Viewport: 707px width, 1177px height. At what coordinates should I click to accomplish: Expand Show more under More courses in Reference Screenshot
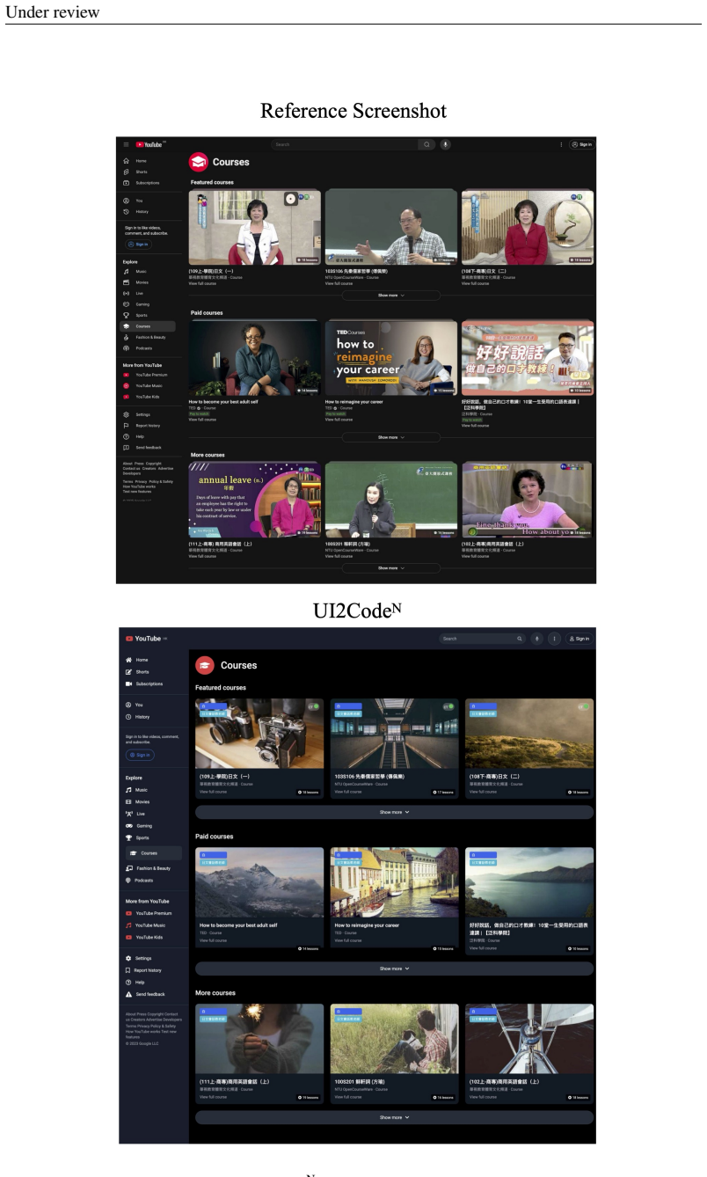click(391, 568)
